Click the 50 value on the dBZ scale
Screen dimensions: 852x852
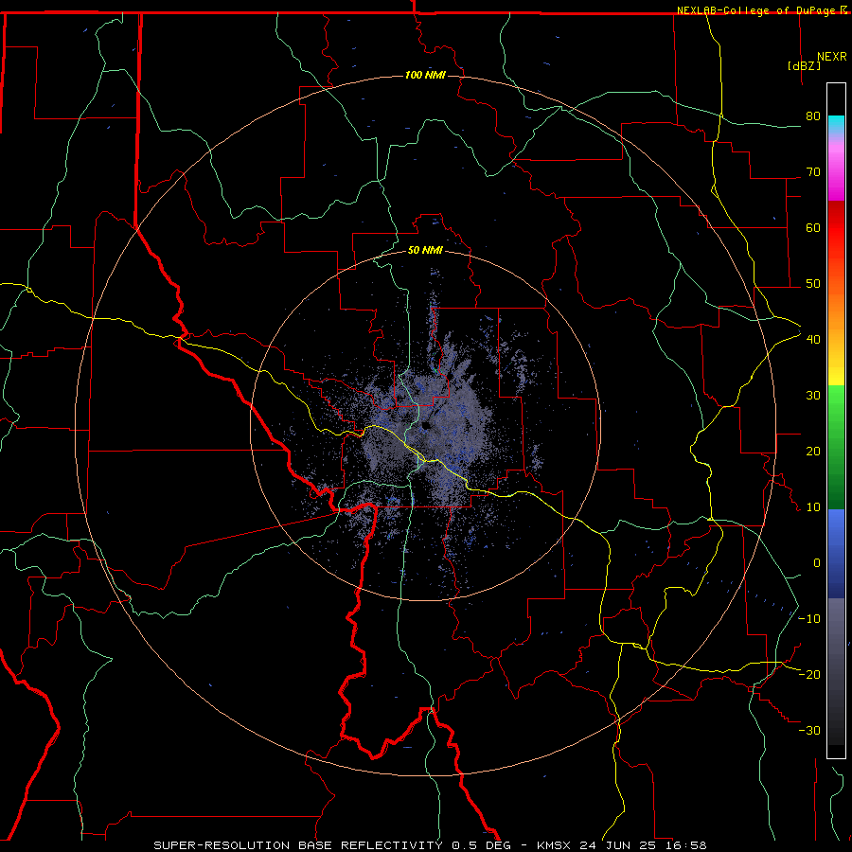pos(813,284)
